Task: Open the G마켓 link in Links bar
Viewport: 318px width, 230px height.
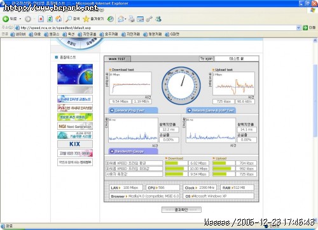Action: (x=172, y=34)
